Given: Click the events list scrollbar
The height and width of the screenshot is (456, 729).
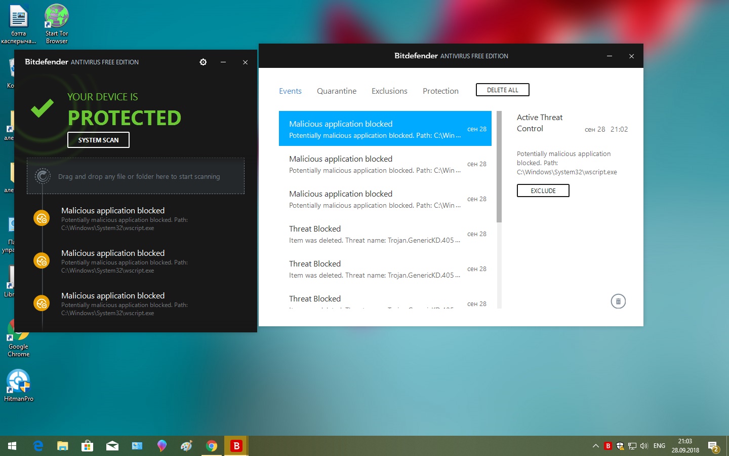Looking at the screenshot, I should (x=499, y=167).
